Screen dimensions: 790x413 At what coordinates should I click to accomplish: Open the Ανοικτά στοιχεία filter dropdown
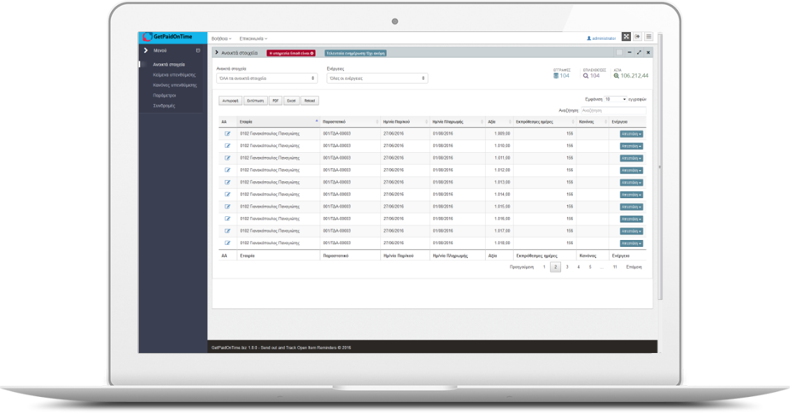coord(267,78)
